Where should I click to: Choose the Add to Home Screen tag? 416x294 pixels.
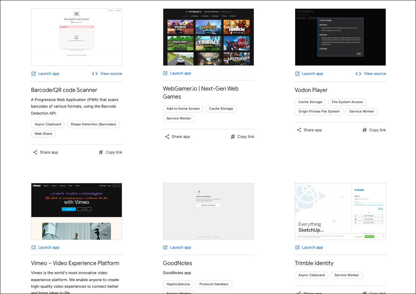[183, 109]
